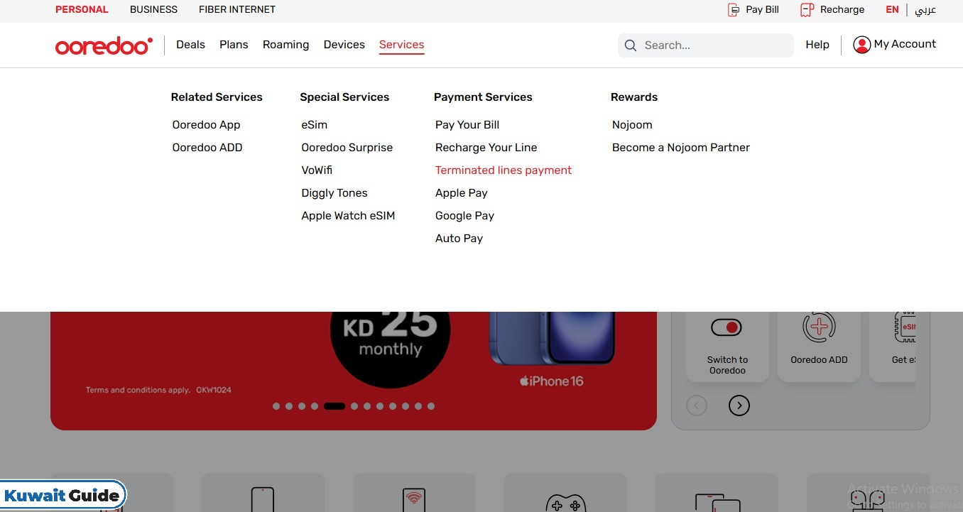Open the Help page
Screen dimensions: 963x512
(817, 45)
